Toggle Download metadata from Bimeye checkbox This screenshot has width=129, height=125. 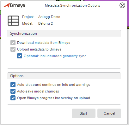[x=13, y=43]
